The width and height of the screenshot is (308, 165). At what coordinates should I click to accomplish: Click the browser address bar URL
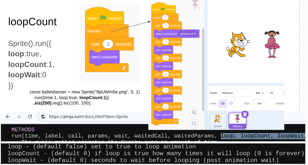coord(88,116)
